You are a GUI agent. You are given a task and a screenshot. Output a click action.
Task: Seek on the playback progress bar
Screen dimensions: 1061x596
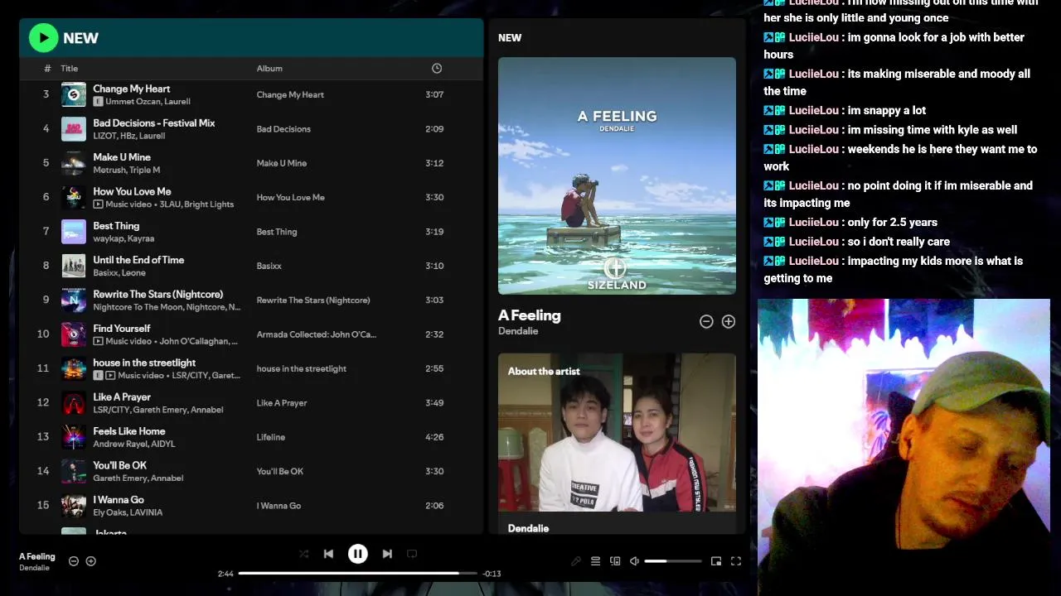pyautogui.click(x=358, y=573)
